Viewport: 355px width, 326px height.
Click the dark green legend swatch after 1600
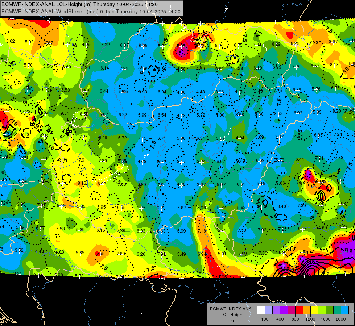point(330,310)
